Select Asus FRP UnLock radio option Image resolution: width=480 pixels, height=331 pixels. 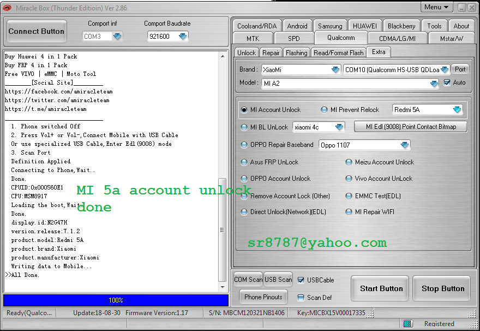(244, 162)
